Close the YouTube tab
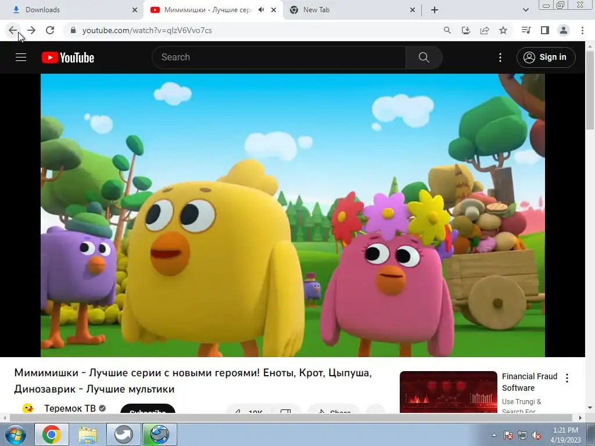Viewport: 595px width, 446px height. [274, 10]
